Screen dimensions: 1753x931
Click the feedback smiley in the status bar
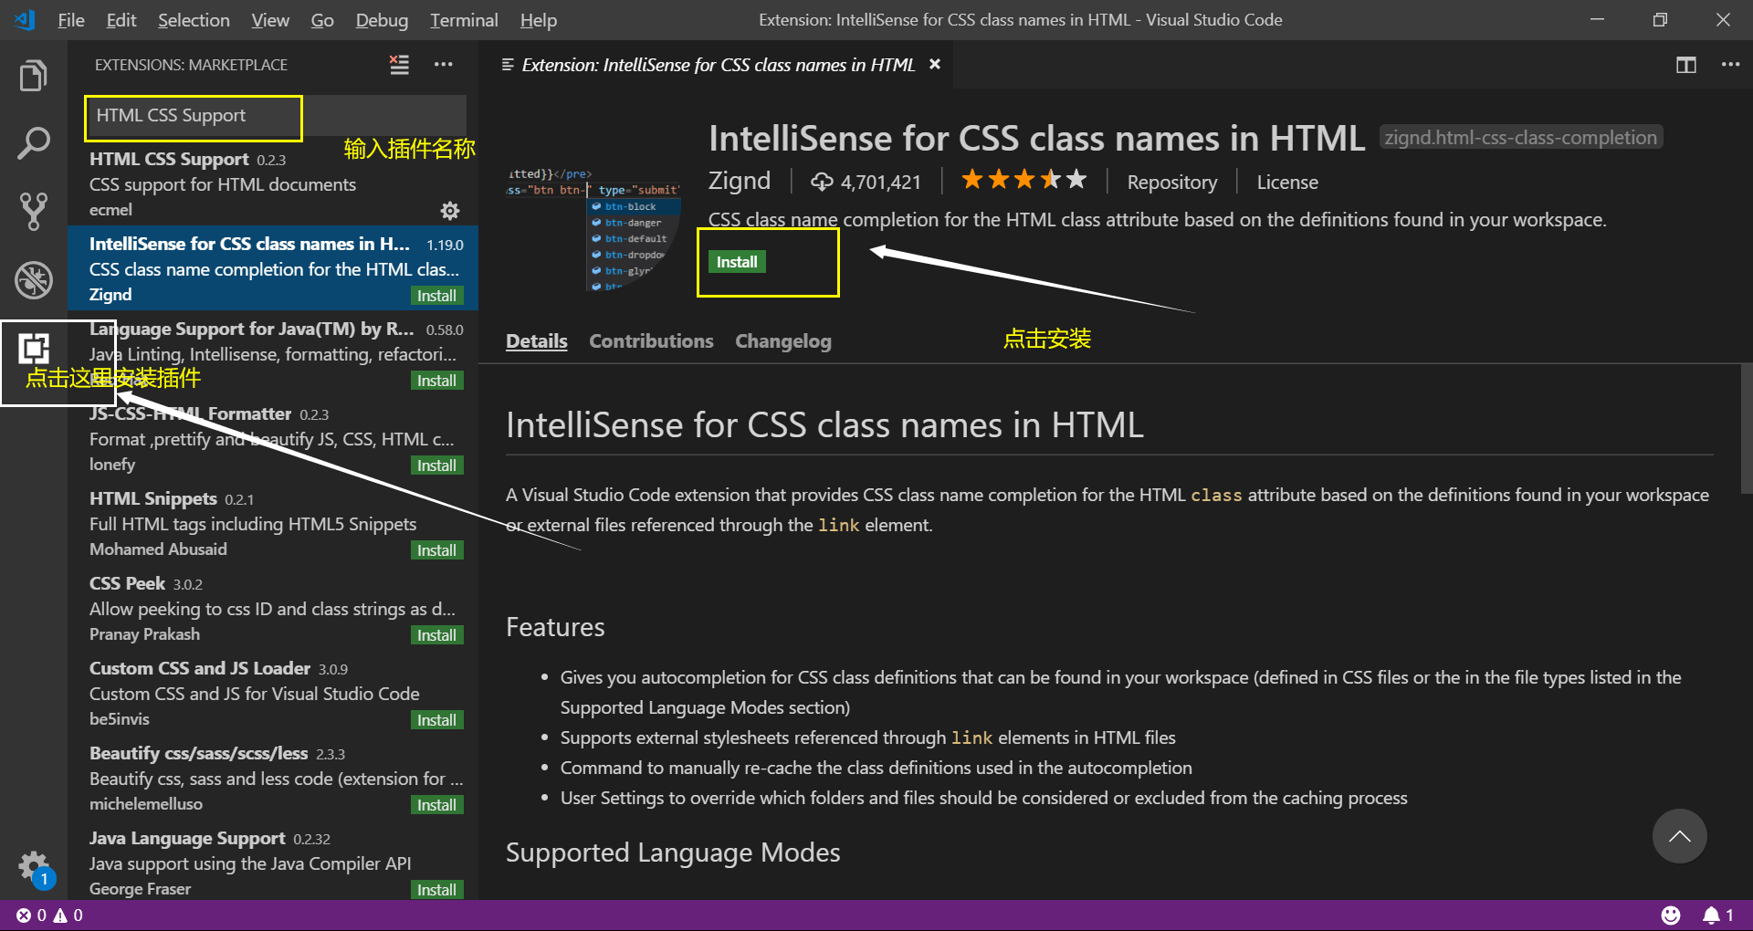1671,915
